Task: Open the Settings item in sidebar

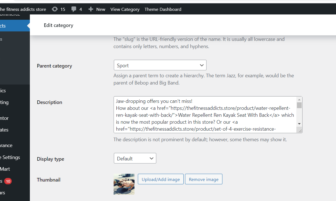Action: (x=10, y=157)
